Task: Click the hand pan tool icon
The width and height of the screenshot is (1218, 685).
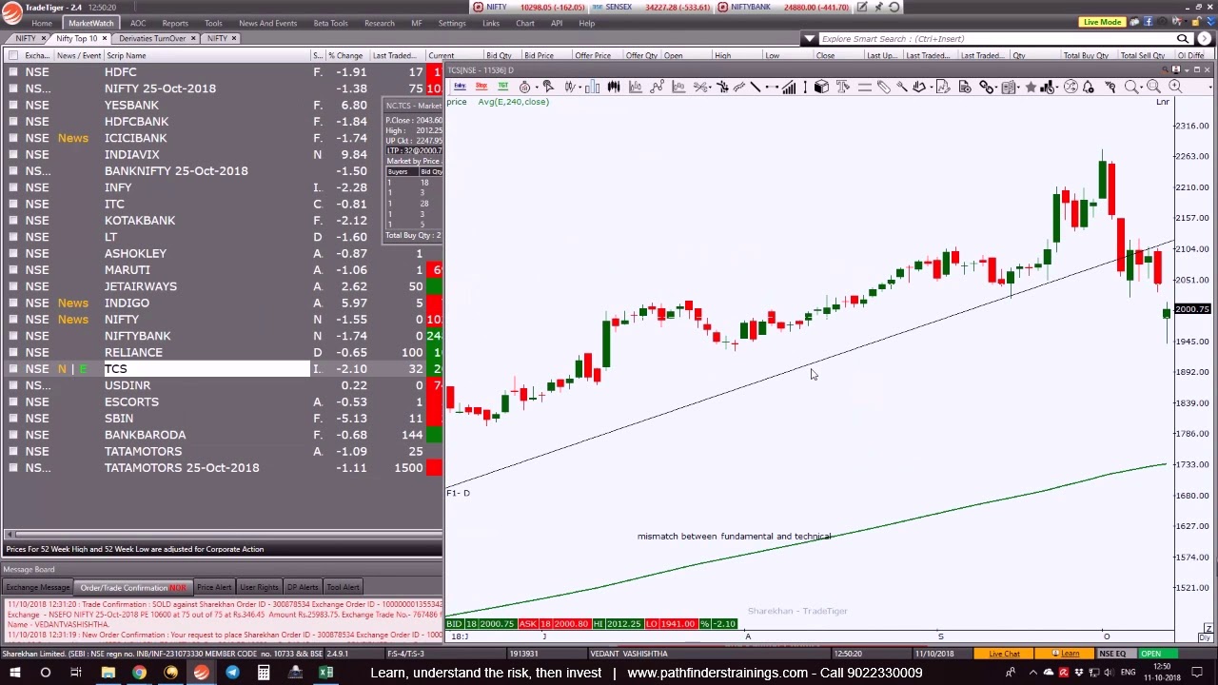Action: point(919,87)
